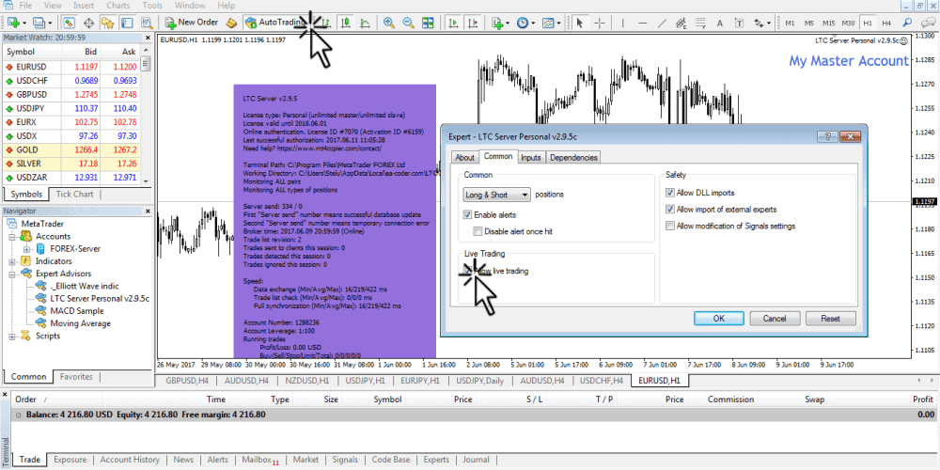Screen dimensions: 940x470
Task: Toggle Enable alerts checkbox
Action: 467,214
